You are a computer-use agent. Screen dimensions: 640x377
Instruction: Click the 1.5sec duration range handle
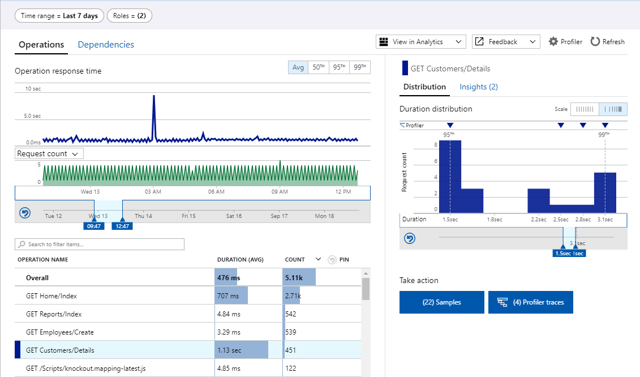point(563,253)
